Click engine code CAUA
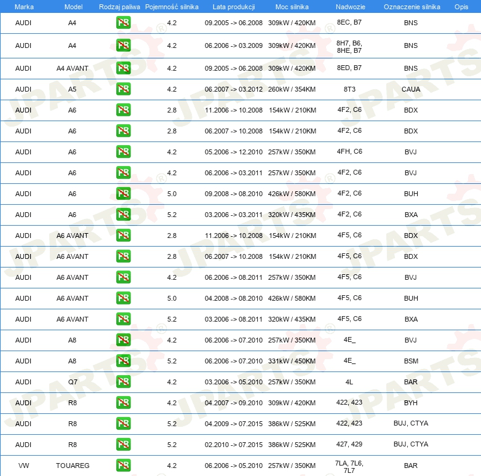Screen dimensions: 481x476 [411, 89]
